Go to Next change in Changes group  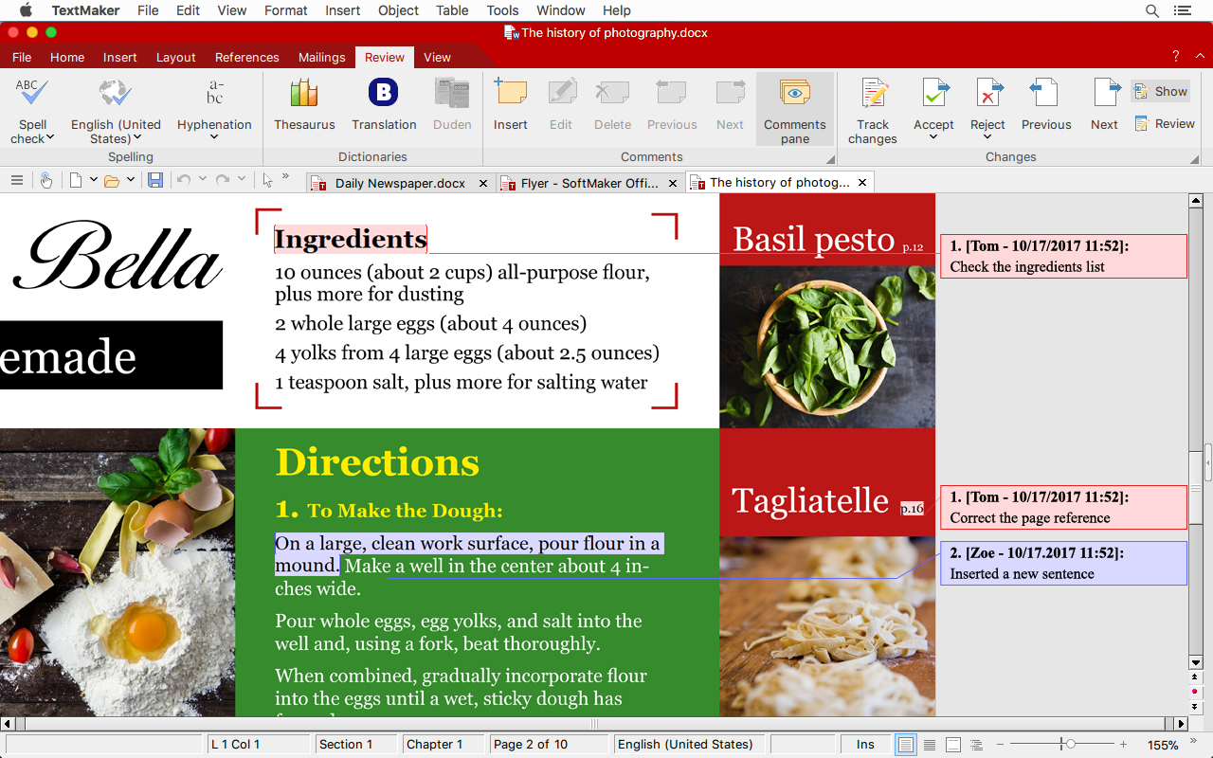1104,105
